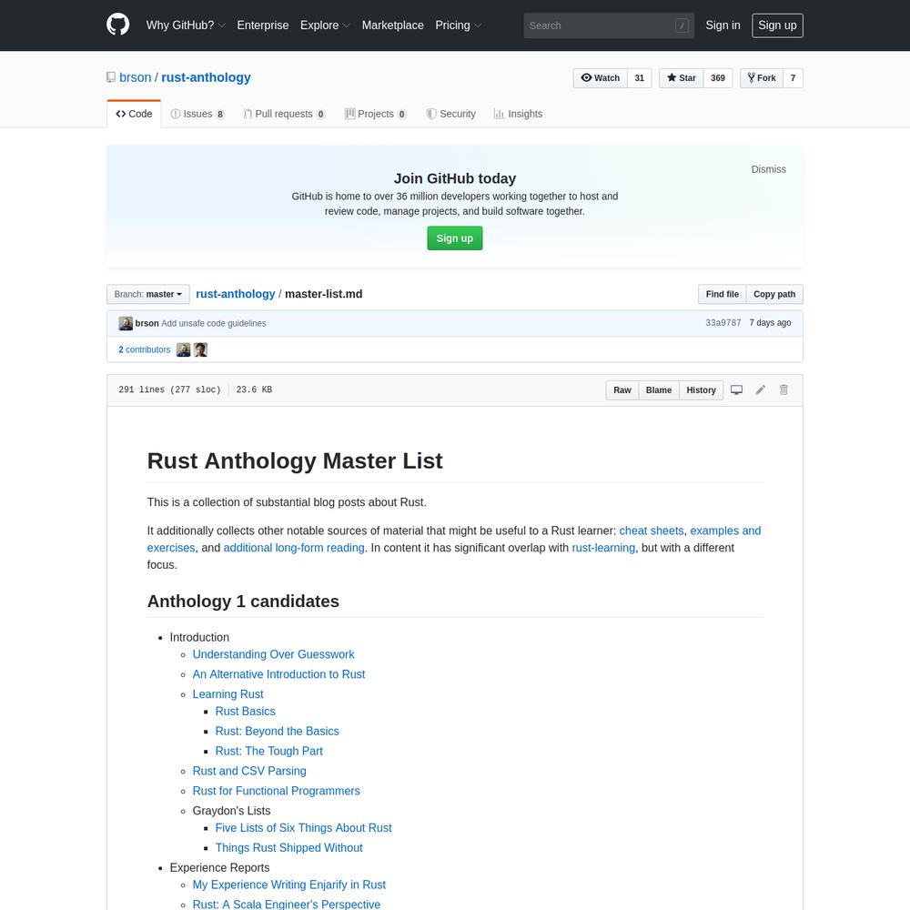Edit file using the pencil icon
910x910 pixels.
click(760, 390)
